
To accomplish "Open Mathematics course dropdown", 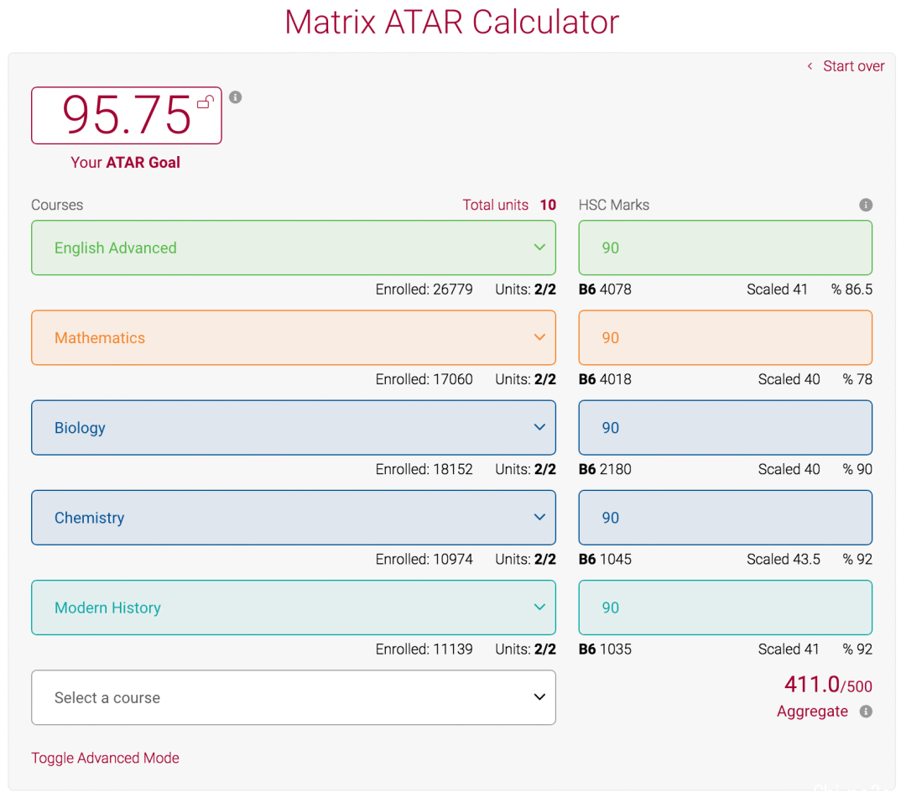I will [x=294, y=337].
